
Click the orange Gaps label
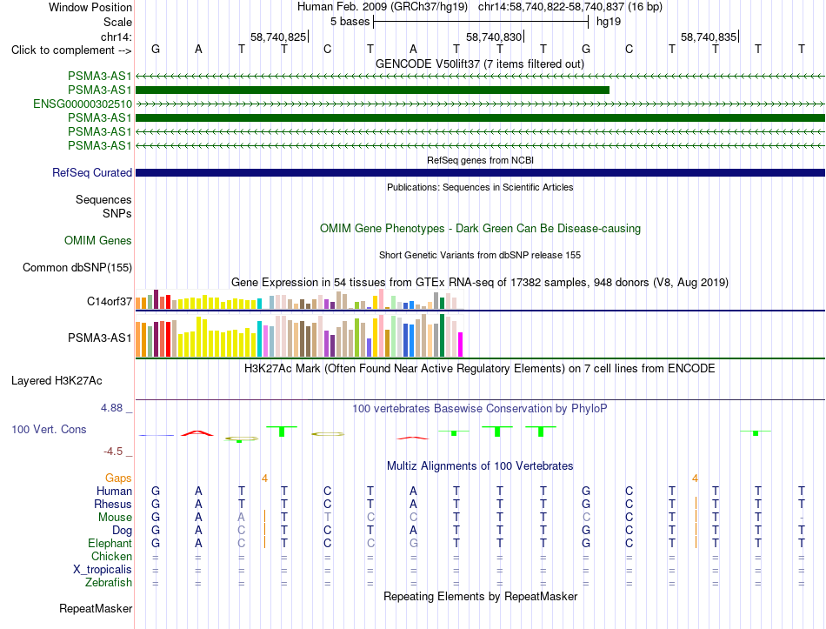pyautogui.click(x=118, y=478)
